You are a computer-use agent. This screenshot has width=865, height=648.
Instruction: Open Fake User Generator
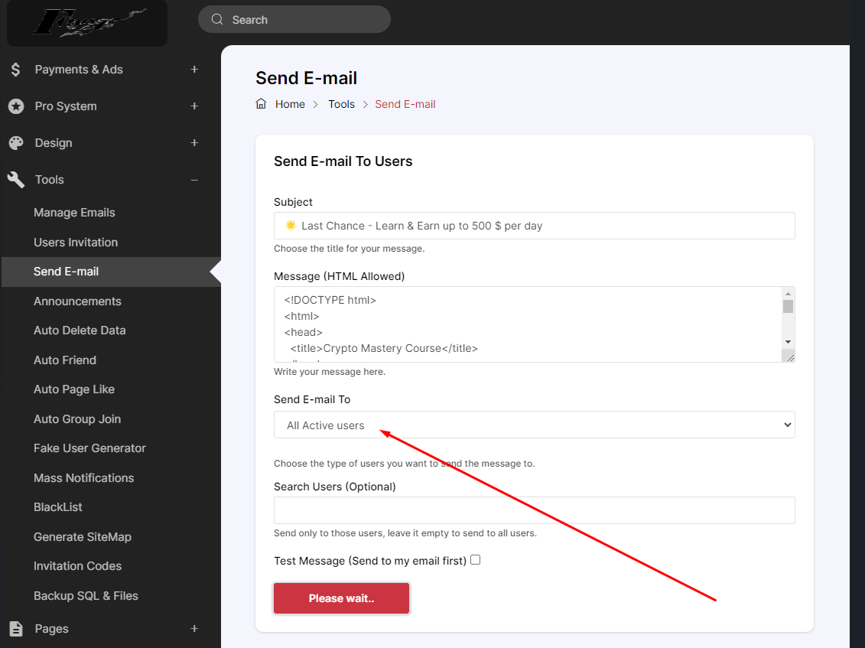click(x=89, y=448)
